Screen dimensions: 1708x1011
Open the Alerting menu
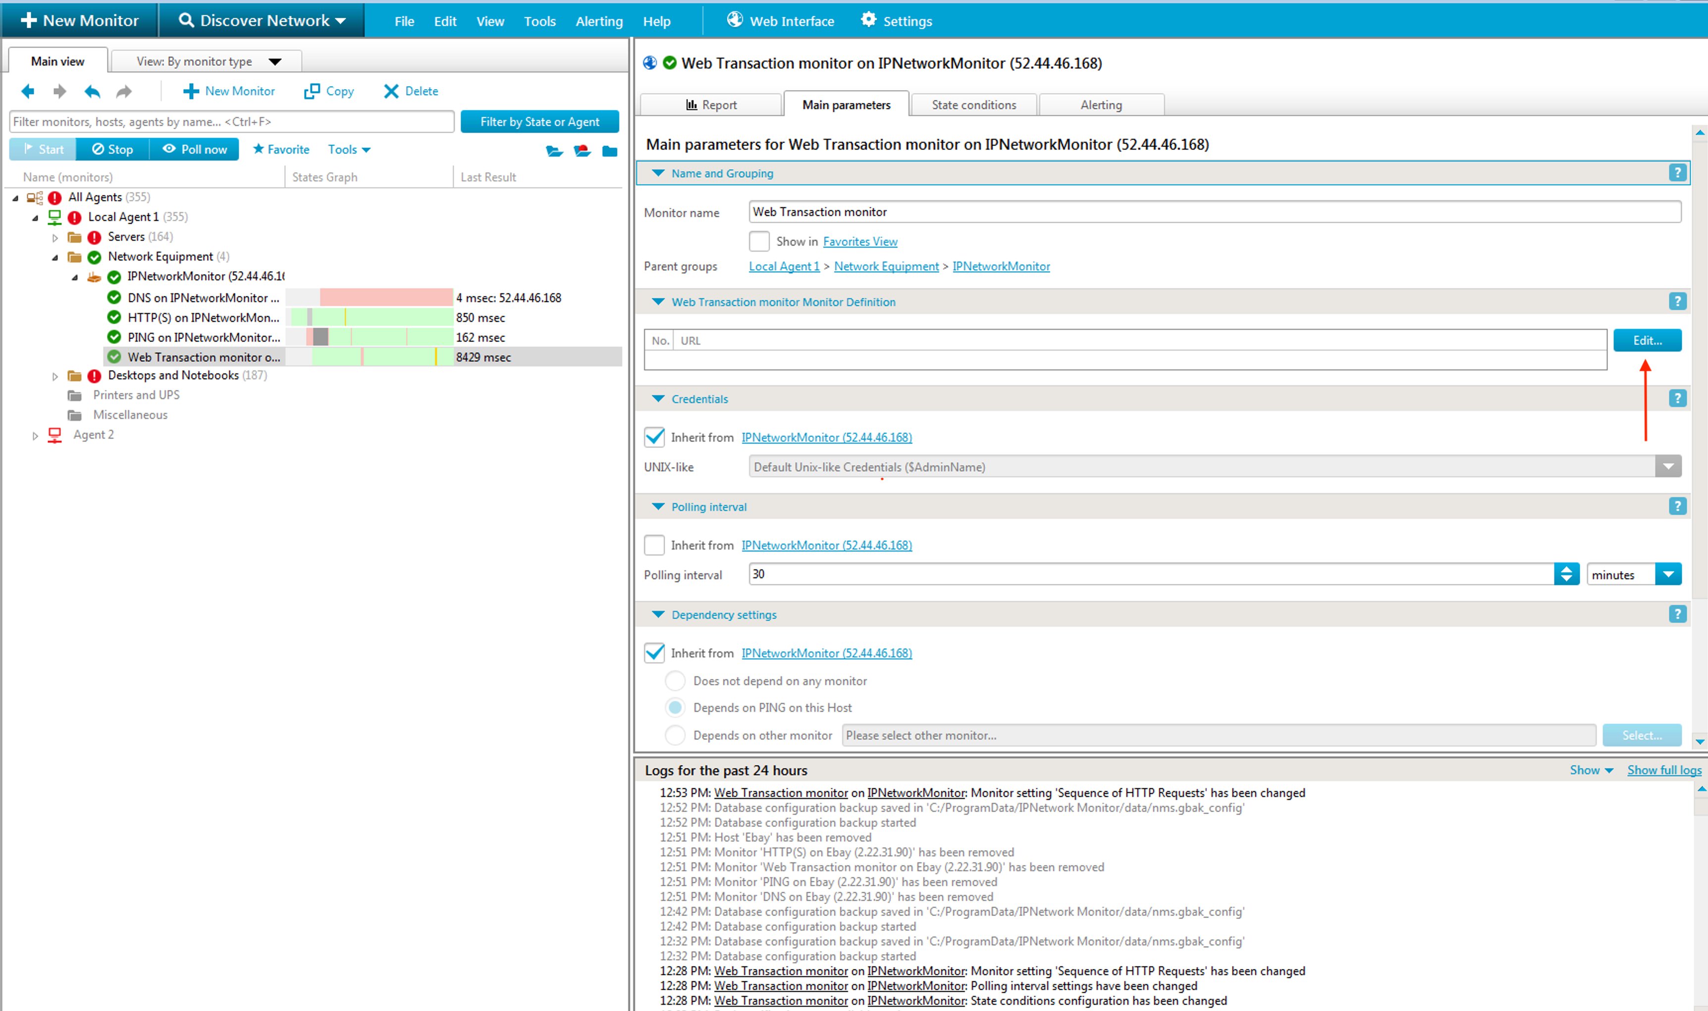(x=599, y=21)
